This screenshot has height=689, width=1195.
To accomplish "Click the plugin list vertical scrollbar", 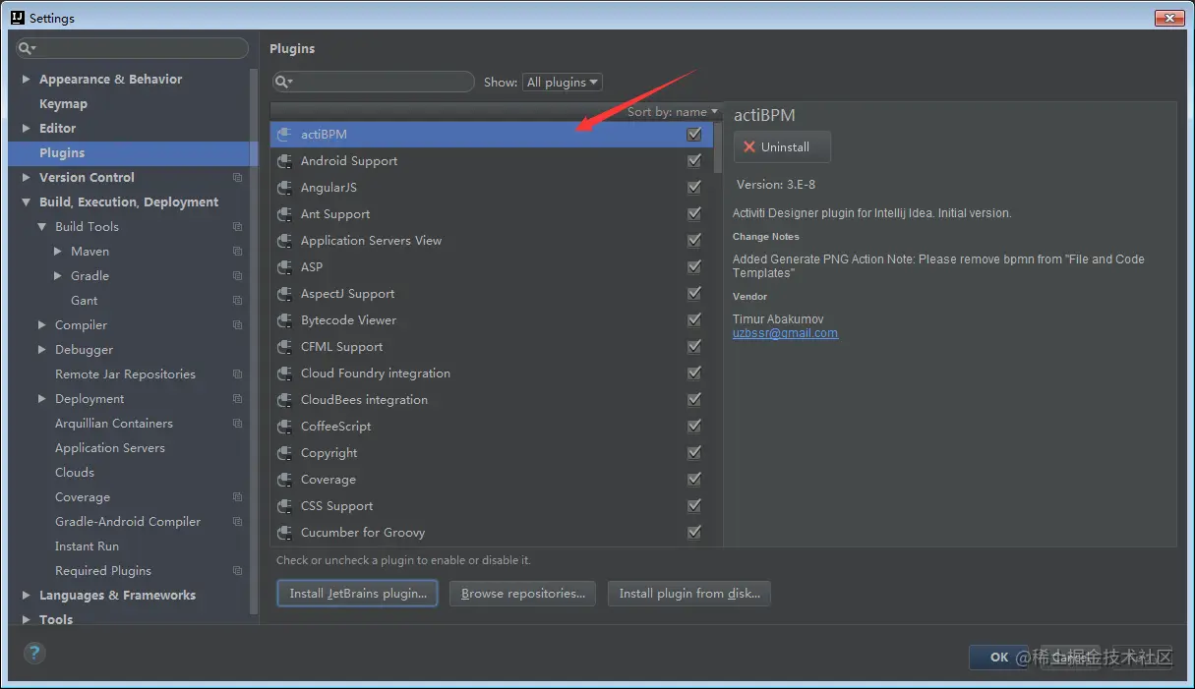I will 718,147.
